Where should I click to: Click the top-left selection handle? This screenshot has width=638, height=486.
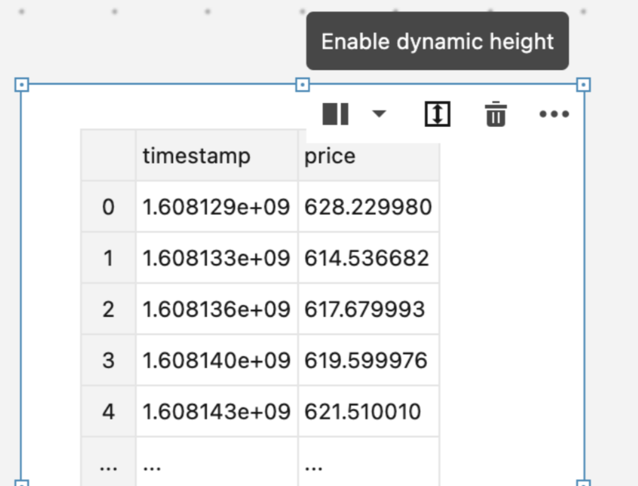[22, 84]
